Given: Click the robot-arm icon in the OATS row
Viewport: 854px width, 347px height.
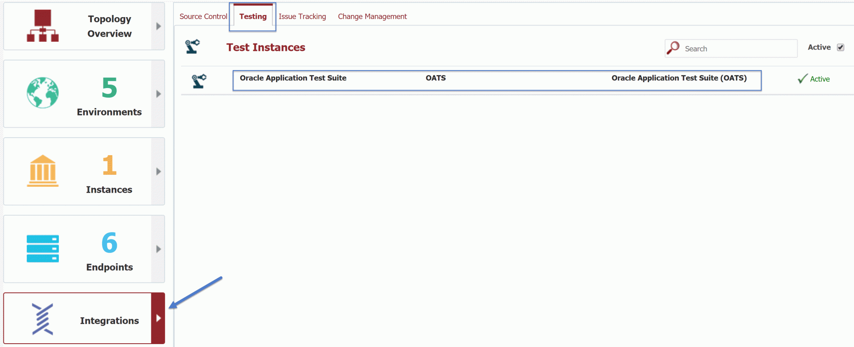Looking at the screenshot, I should pos(199,81).
